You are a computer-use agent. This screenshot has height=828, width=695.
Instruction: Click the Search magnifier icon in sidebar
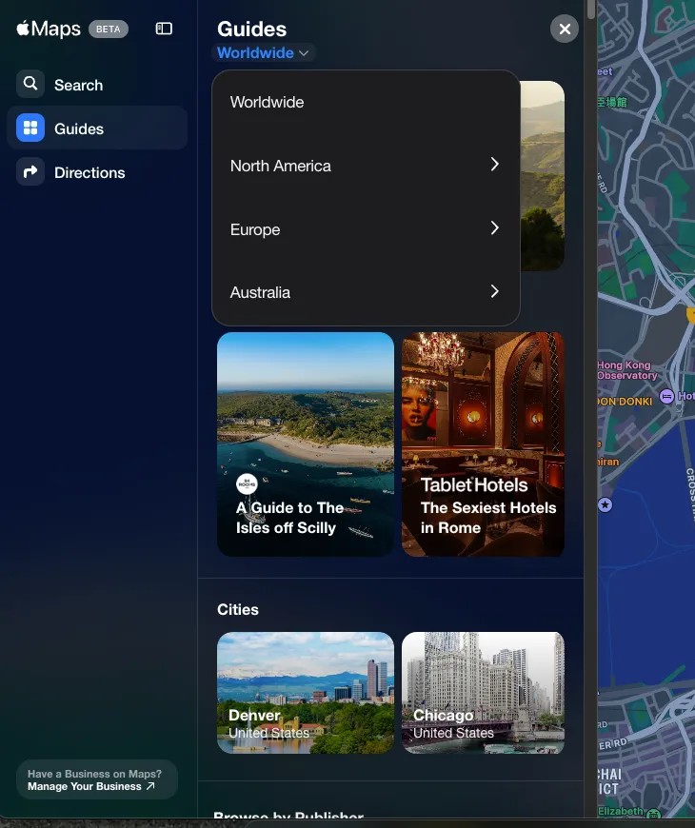point(30,85)
